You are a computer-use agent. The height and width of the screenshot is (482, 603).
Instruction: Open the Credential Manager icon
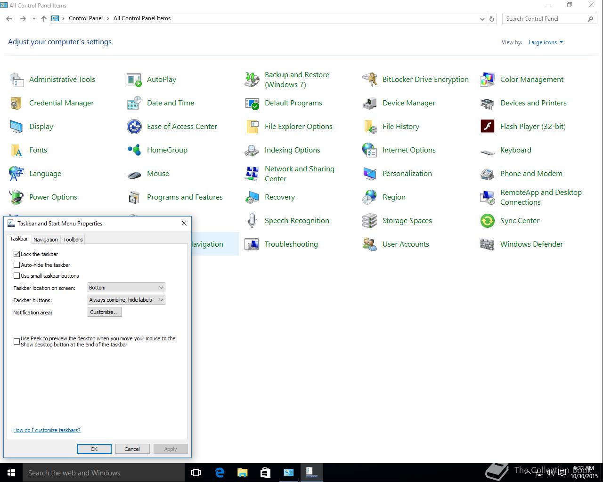click(16, 103)
